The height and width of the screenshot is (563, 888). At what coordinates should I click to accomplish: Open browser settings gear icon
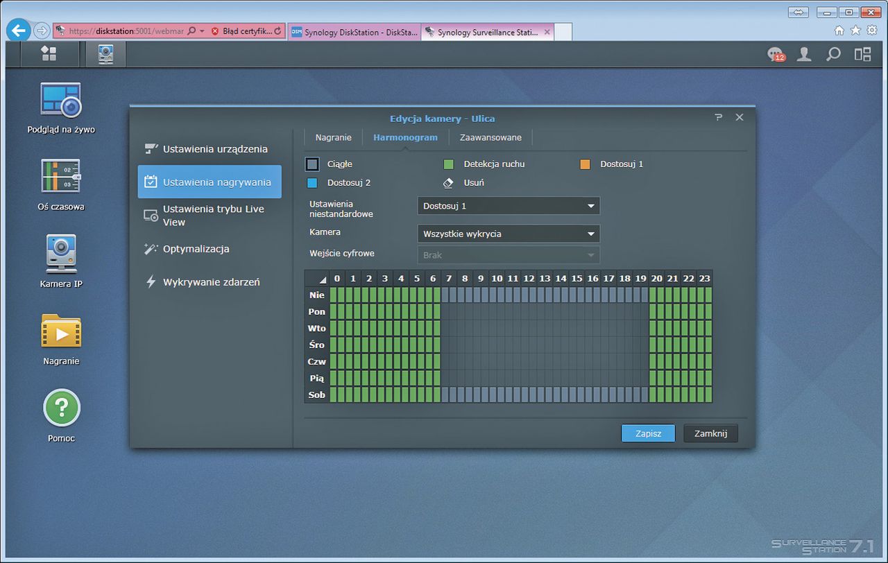[x=871, y=31]
